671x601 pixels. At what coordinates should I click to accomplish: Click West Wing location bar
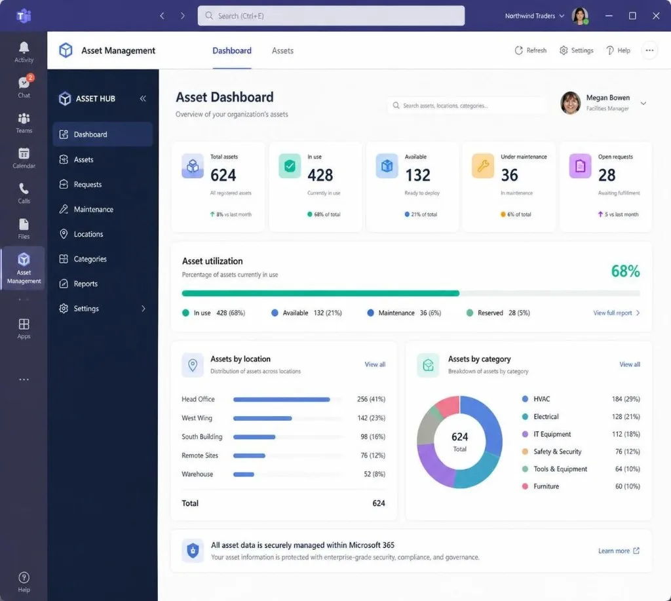point(262,418)
